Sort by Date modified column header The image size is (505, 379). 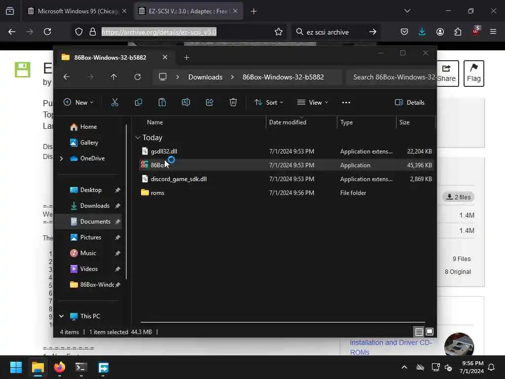[288, 122]
